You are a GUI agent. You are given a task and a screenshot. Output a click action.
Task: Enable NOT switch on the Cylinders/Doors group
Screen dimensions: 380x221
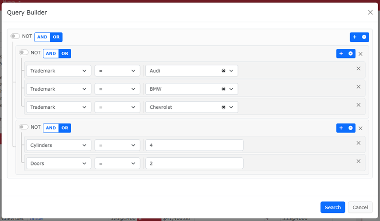click(x=24, y=127)
